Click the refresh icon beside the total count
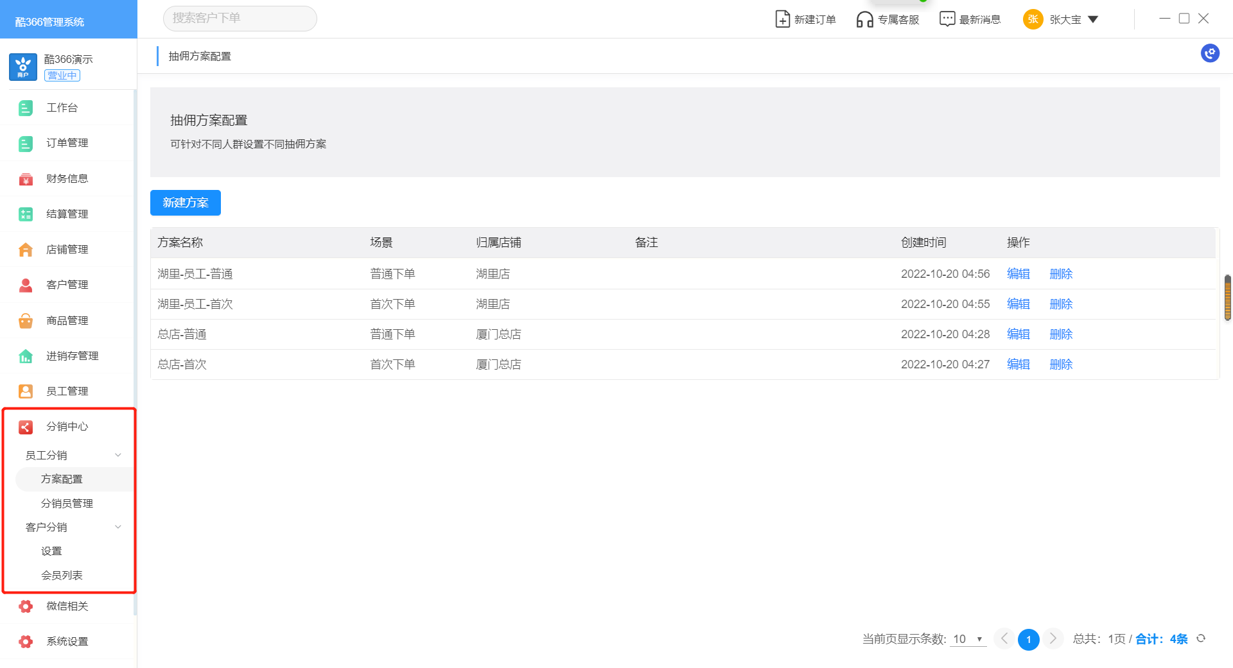This screenshot has width=1233, height=668. (x=1201, y=638)
